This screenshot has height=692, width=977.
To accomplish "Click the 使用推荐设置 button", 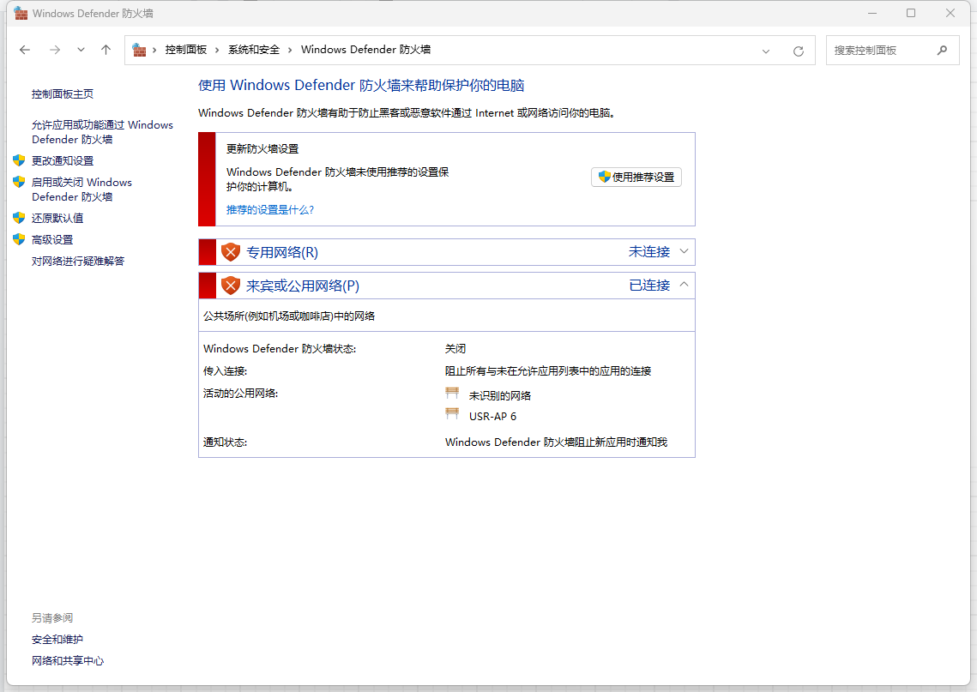I will click(636, 177).
